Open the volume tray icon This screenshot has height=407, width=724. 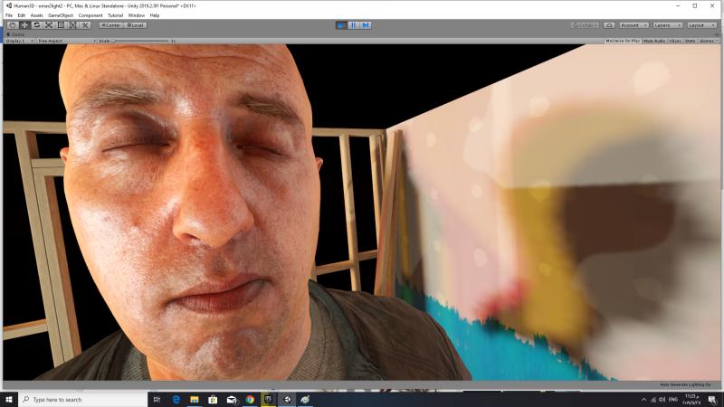tap(662, 400)
